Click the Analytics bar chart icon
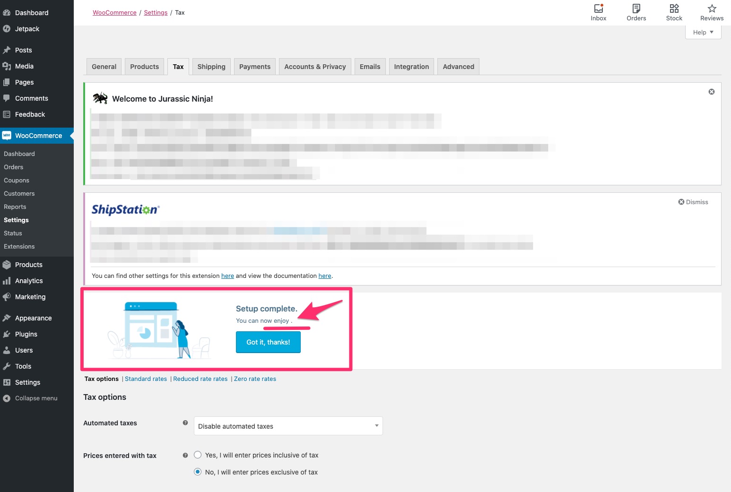The width and height of the screenshot is (731, 492). [x=7, y=281]
